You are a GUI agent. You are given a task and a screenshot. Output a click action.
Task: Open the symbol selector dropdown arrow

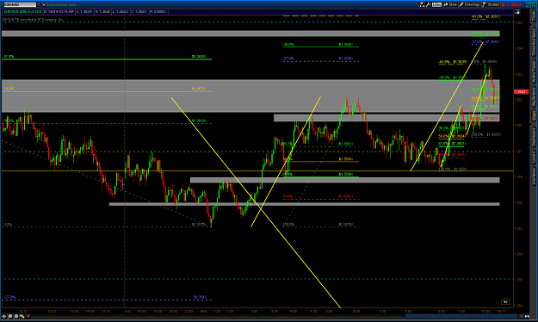click(39, 4)
